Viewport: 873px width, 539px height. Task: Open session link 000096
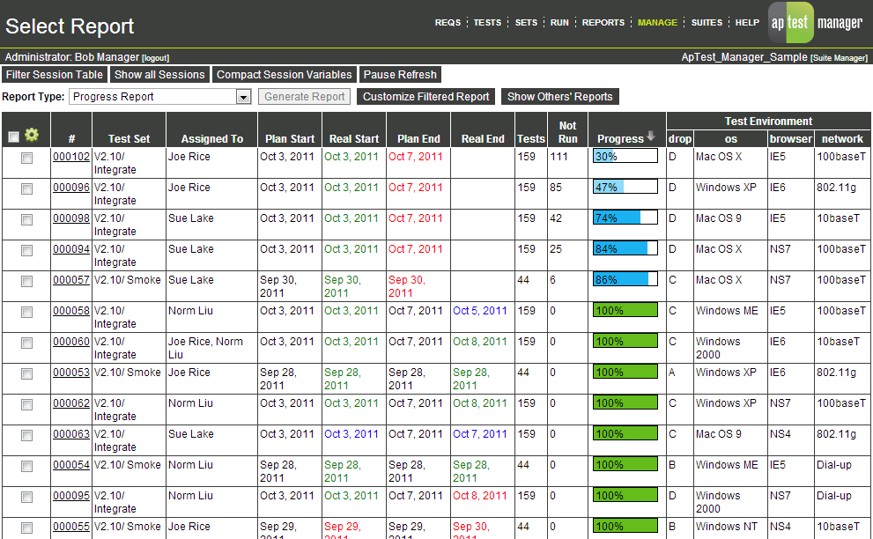click(71, 188)
